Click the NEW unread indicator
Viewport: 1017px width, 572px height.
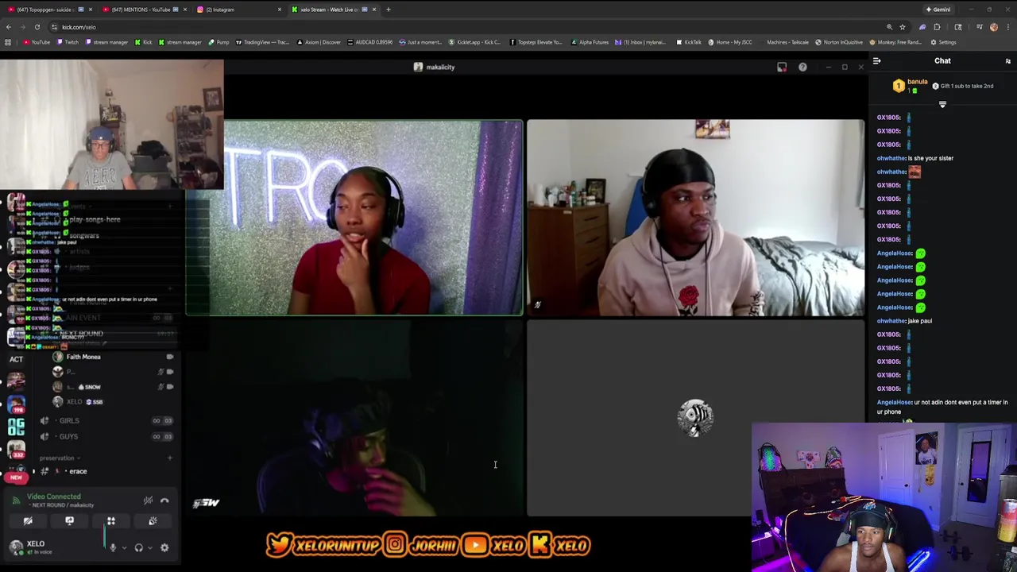(x=16, y=477)
